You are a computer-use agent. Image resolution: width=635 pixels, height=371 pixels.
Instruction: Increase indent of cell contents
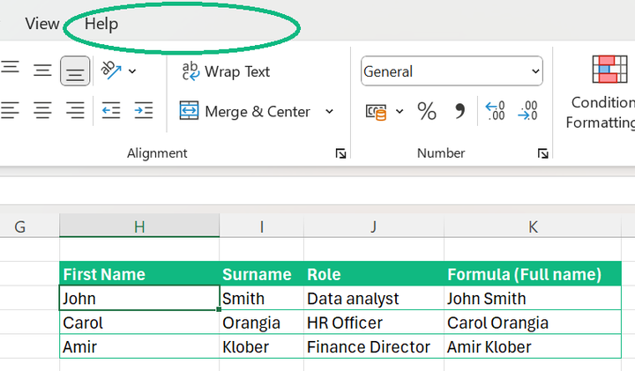[x=144, y=110]
